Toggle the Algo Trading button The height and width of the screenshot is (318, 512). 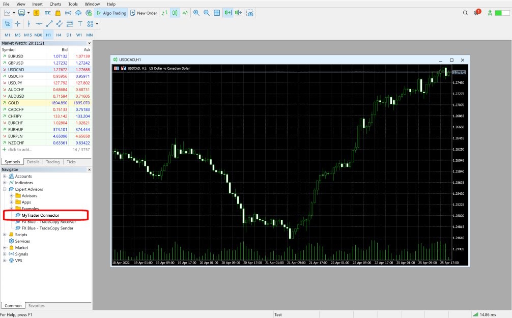[111, 13]
